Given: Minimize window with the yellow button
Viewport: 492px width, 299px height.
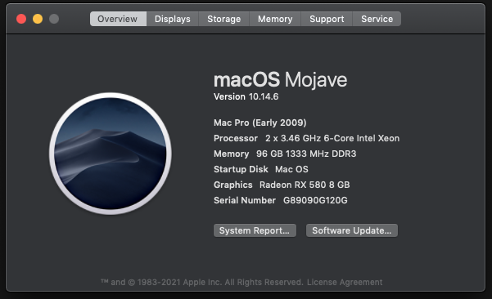Looking at the screenshot, I should pyautogui.click(x=38, y=19).
